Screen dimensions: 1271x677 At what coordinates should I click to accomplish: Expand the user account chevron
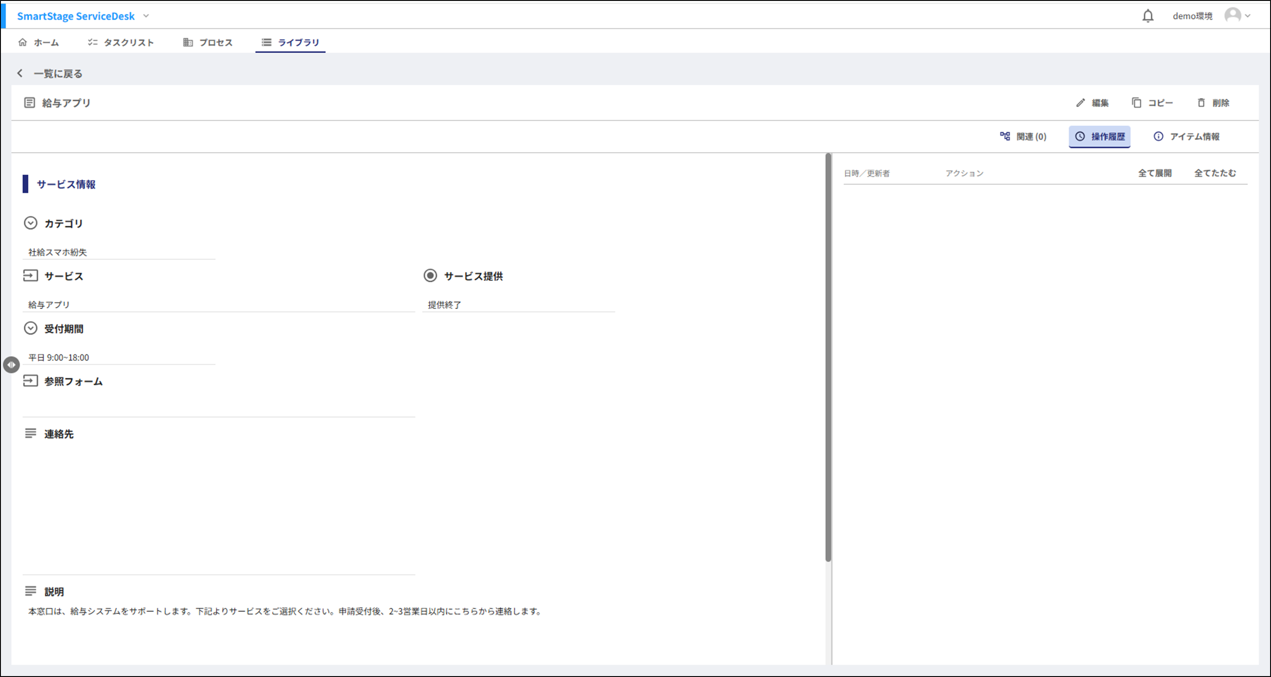click(x=1248, y=16)
